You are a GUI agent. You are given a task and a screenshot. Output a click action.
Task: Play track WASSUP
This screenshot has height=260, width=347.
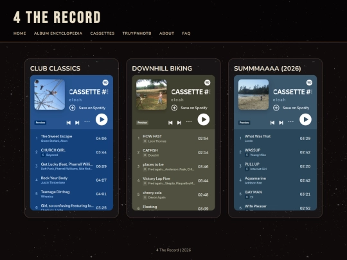275,152
